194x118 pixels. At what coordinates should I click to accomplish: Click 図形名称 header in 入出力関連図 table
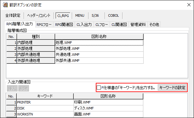[x=108, y=96]
